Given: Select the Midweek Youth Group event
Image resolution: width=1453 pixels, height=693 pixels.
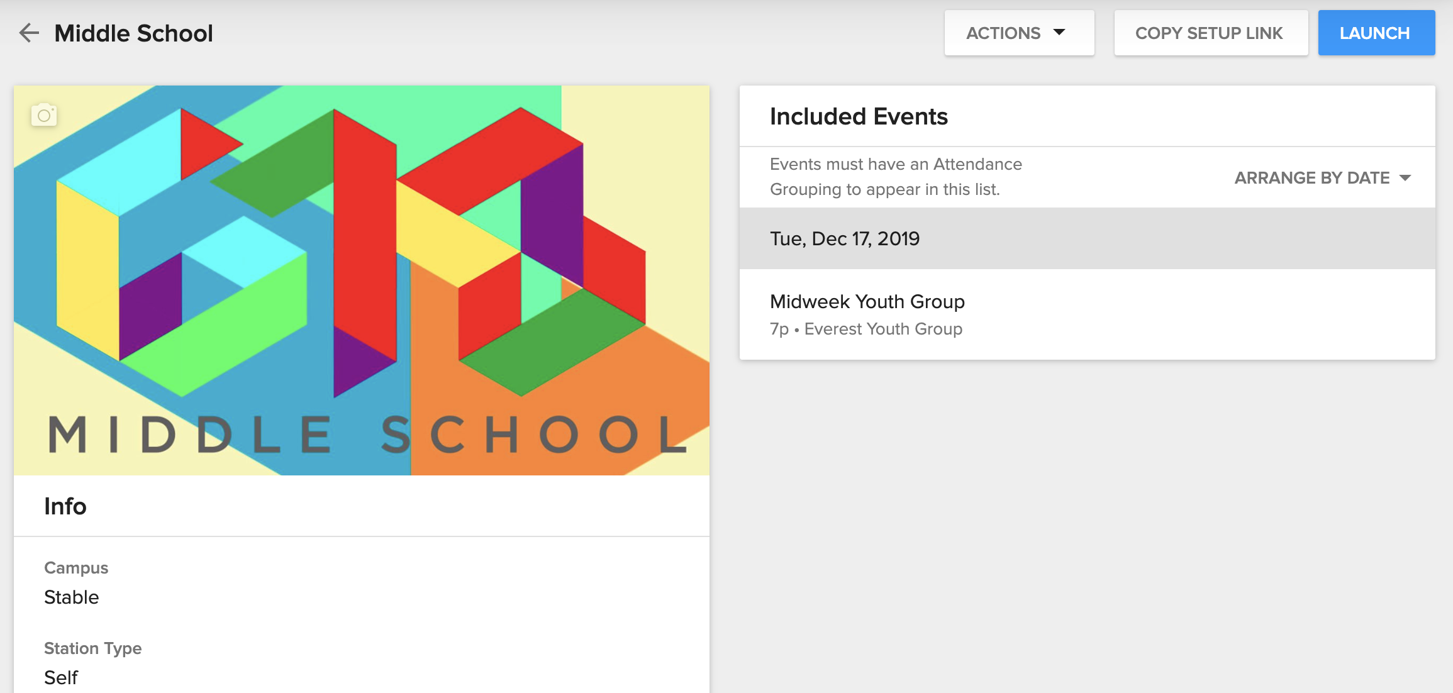Looking at the screenshot, I should [x=867, y=302].
